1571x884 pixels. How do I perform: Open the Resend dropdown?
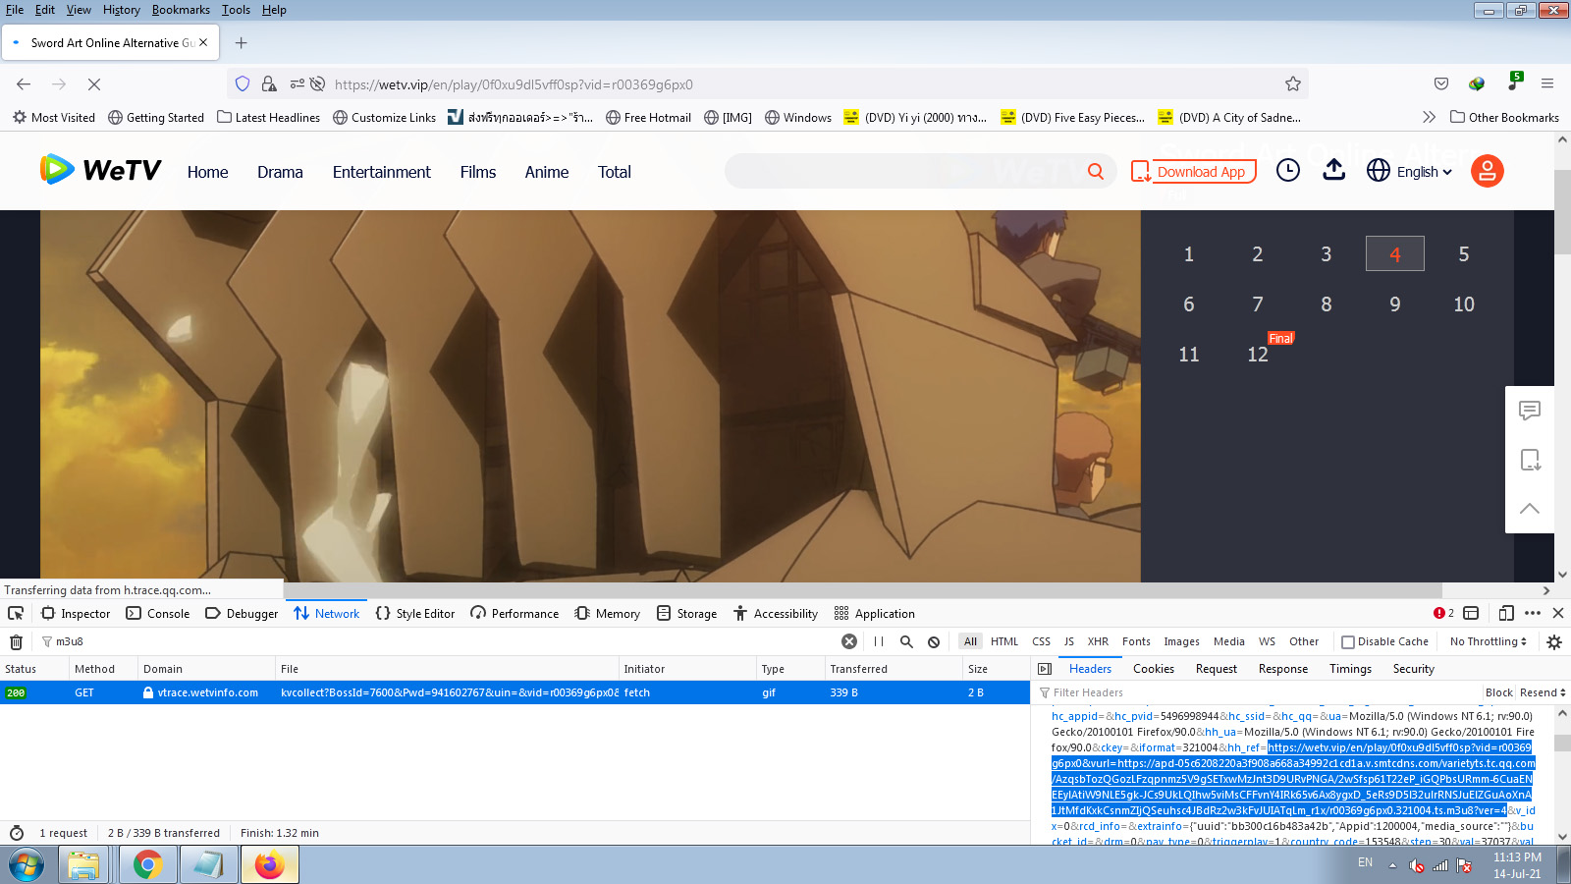pyautogui.click(x=1543, y=692)
